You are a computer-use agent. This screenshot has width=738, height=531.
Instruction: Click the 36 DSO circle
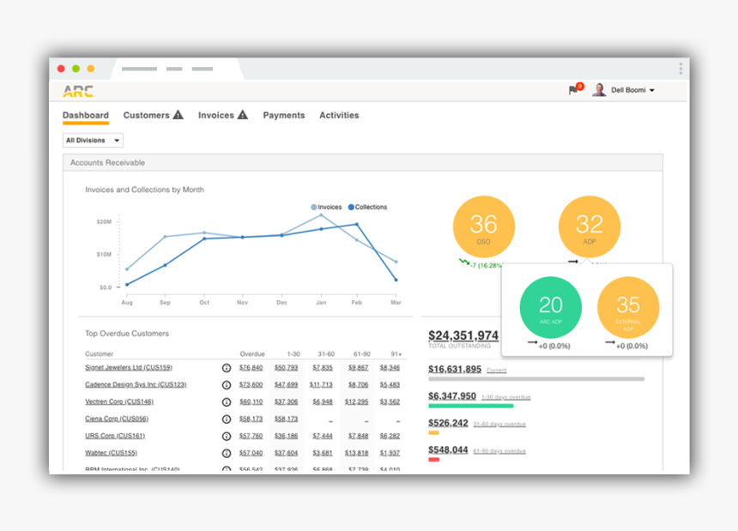point(484,226)
